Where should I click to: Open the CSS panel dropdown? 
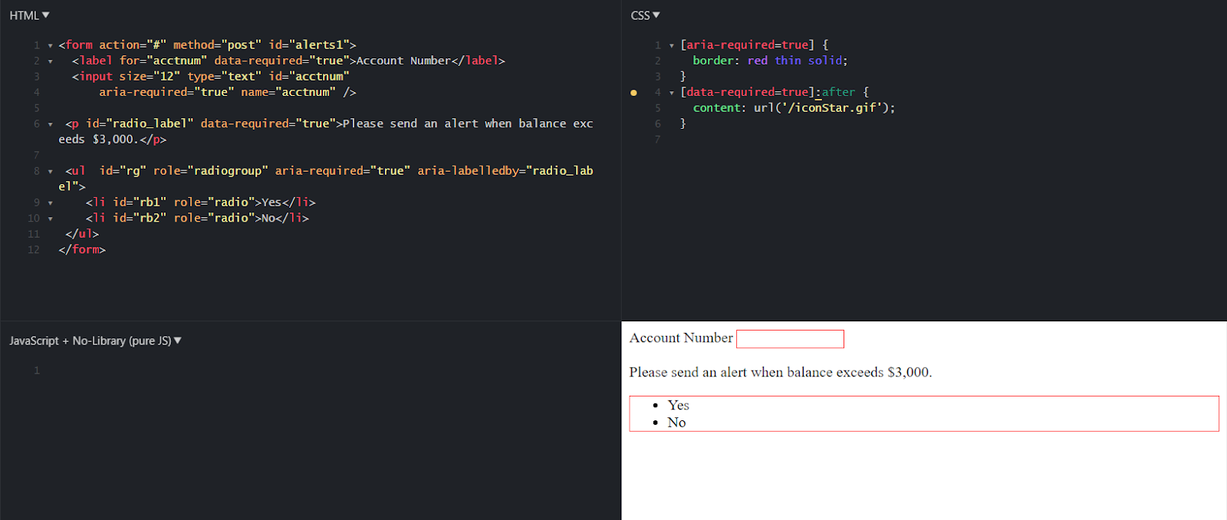pos(645,15)
